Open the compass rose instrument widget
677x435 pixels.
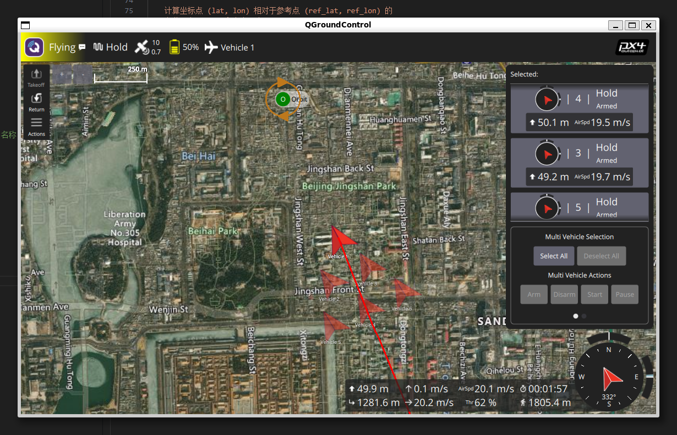coord(609,377)
